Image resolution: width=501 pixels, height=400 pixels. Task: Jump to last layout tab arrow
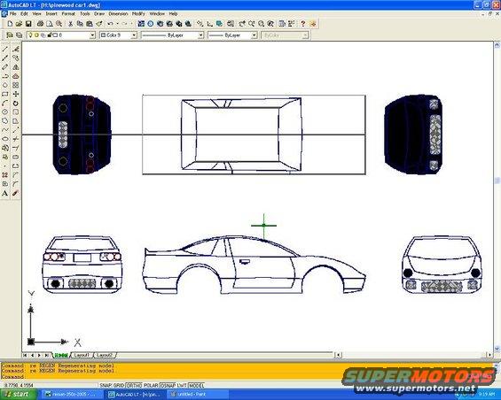tap(47, 355)
